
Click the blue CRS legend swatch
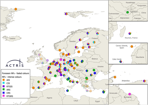click(x=4, y=93)
